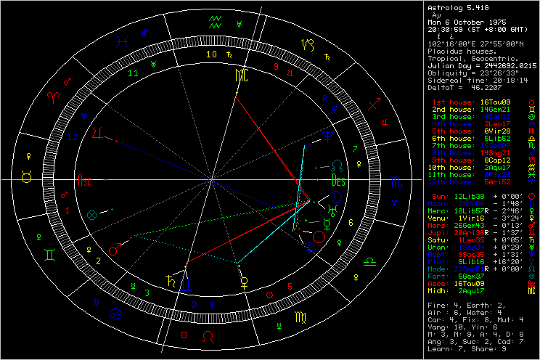
Task: Select the Scorpio glyph on the wheel's right edge
Action: click(x=396, y=181)
